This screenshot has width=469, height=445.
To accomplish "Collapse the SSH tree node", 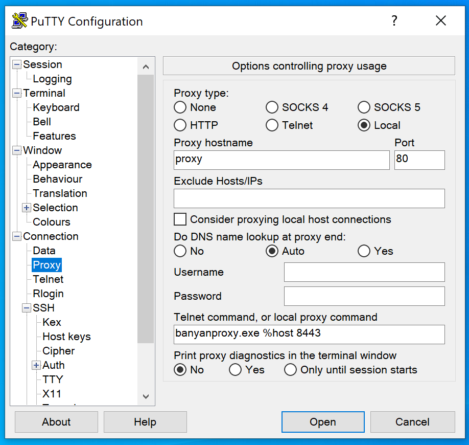I will click(x=27, y=308).
